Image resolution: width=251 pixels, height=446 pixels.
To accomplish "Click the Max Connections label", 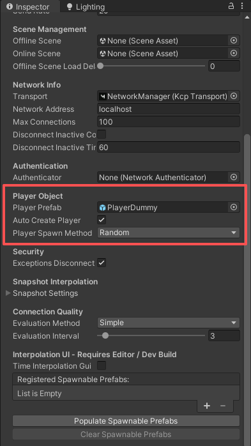I will (44, 122).
